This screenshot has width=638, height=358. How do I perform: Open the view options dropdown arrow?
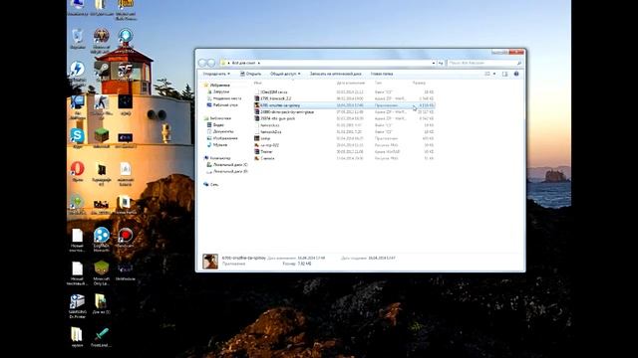point(494,74)
